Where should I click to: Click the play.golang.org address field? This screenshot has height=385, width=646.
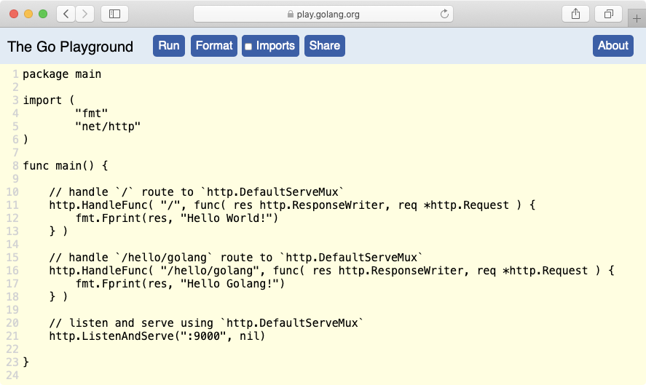coord(328,14)
